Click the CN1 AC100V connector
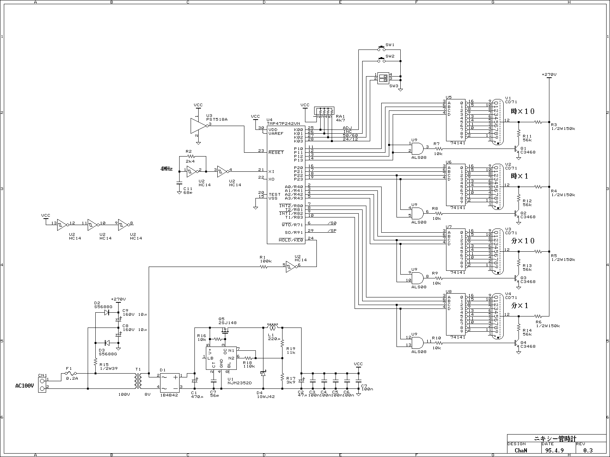Screen dimensions: 610x457 (x=42, y=383)
